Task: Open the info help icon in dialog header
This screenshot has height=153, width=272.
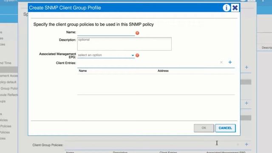Action: point(226,8)
